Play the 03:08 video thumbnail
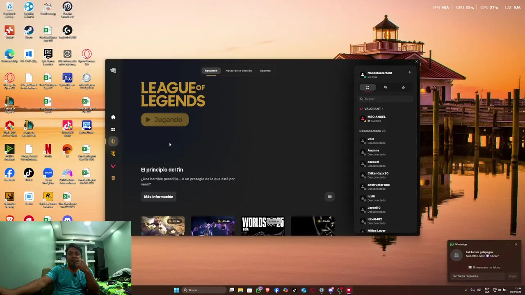The image size is (525, 295). (313, 226)
